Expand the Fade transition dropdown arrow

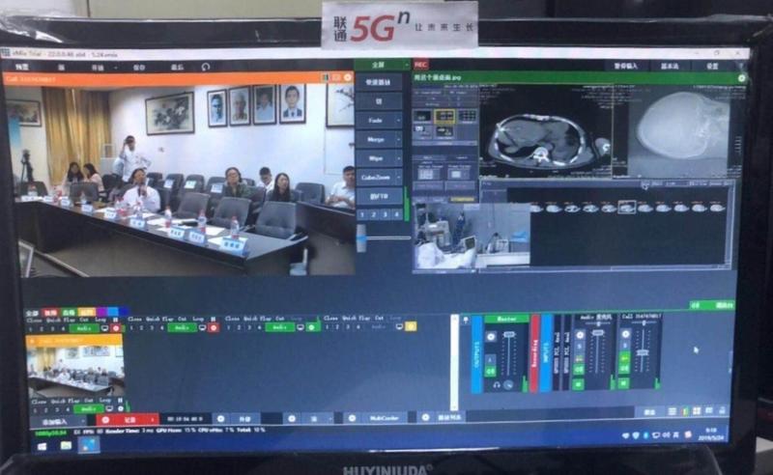tap(398, 121)
